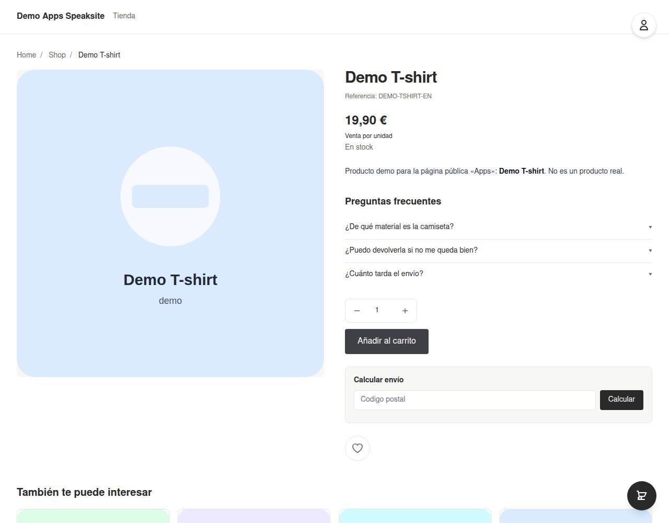Screen dimensions: 669x523
Task: Click the product description mentioning «Apps»
Action: coord(485,171)
